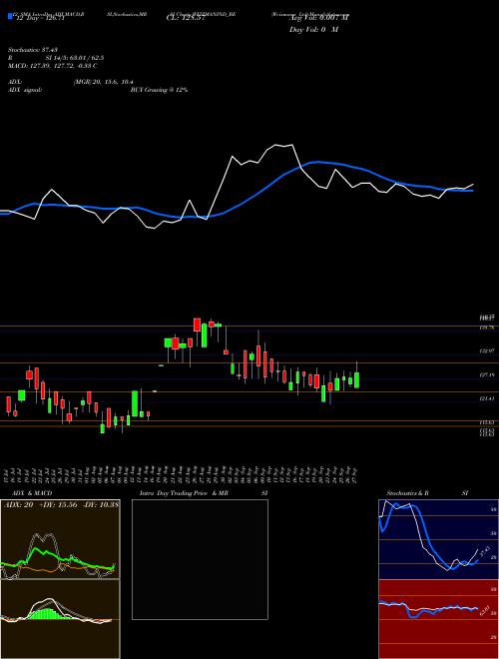The height and width of the screenshot is (659, 499).
Task: Click the red RSI chart panel
Action: tap(438, 619)
